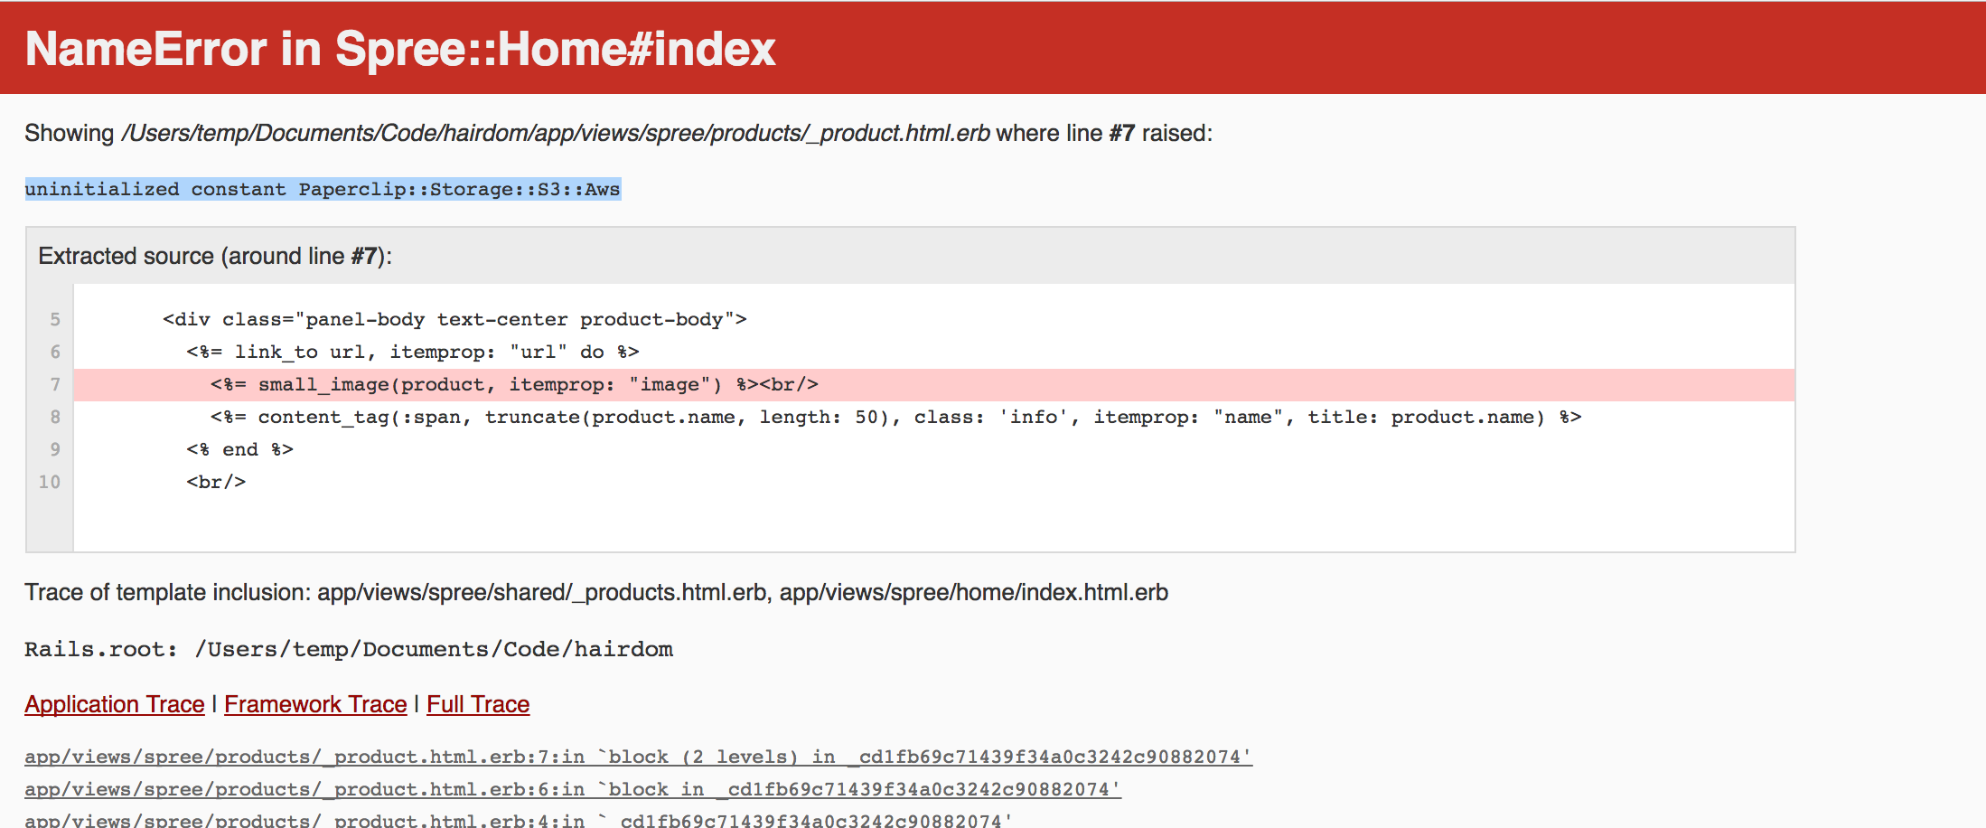Click the highlighted small_image source line
The image size is (1986, 828).
933,384
